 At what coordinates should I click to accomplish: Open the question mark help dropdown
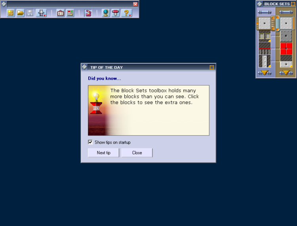pos(127,13)
